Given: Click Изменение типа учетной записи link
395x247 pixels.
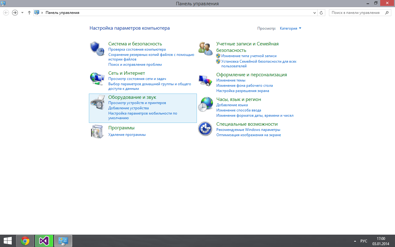Looking at the screenshot, I should pyautogui.click(x=249, y=56).
